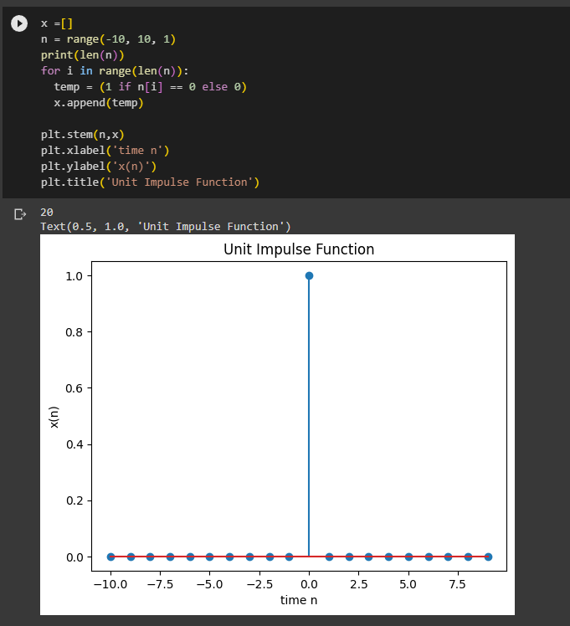This screenshot has height=626, width=570.
Task: Click the 'temp = (1 if n[i] == 0 else 0)' line
Action: coord(150,87)
